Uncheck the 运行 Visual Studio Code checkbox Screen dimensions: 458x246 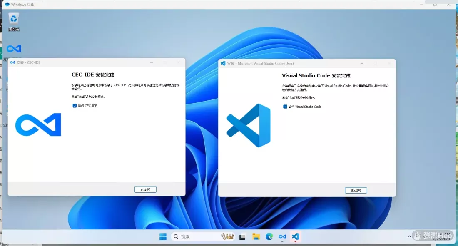[x=285, y=107]
